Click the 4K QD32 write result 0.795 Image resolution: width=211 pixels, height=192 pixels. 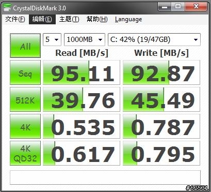(161, 153)
